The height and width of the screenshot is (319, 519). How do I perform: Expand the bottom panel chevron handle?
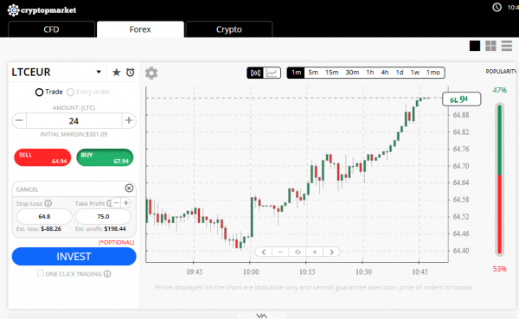(x=261, y=316)
